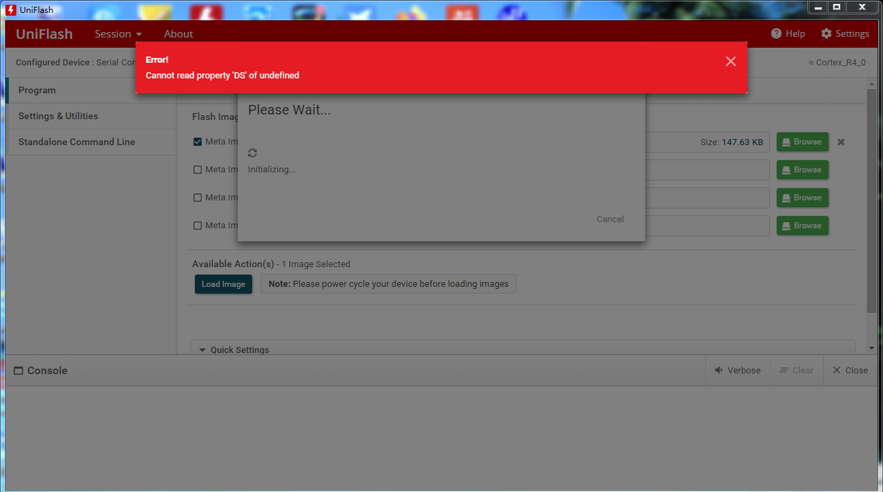
Task: Clear the console output
Action: (796, 371)
